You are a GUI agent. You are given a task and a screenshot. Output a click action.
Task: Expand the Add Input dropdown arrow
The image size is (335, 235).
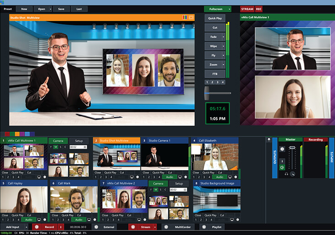point(26,227)
